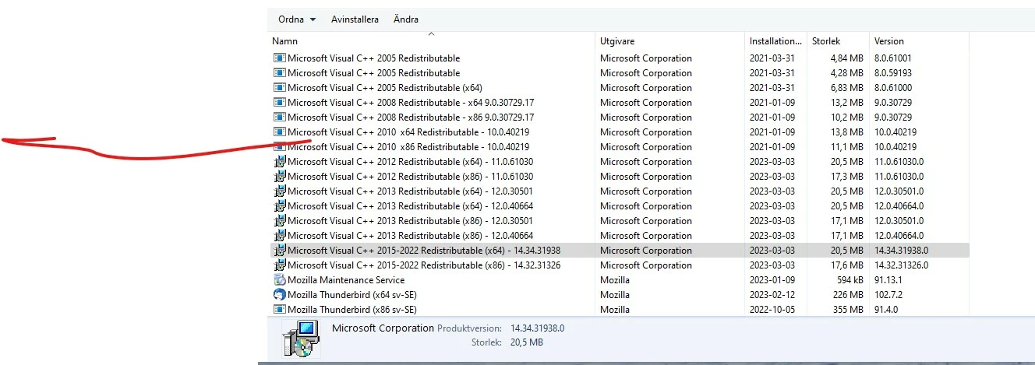Click size cell 594 kB
This screenshot has height=365, width=1035.
pyautogui.click(x=849, y=280)
